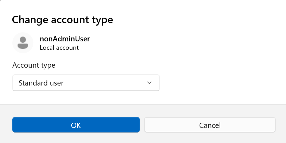Open the Account type combo box
This screenshot has width=286, height=143.
(86, 83)
